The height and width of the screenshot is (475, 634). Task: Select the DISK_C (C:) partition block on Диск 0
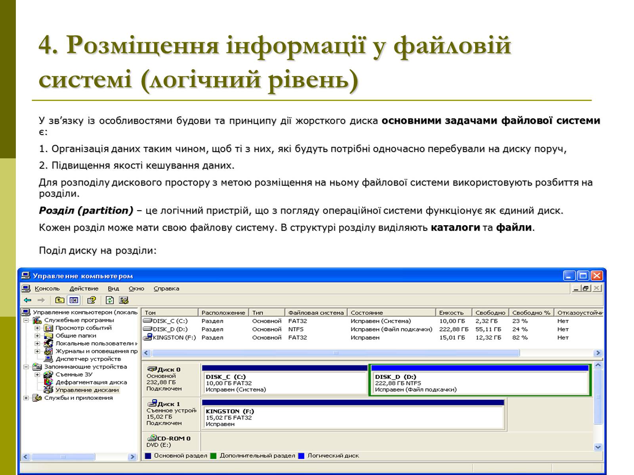tap(285, 380)
